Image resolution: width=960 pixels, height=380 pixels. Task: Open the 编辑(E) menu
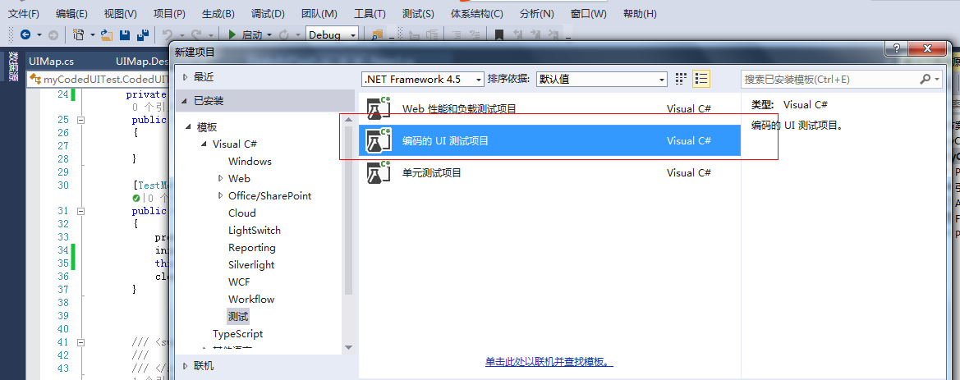pyautogui.click(x=71, y=13)
